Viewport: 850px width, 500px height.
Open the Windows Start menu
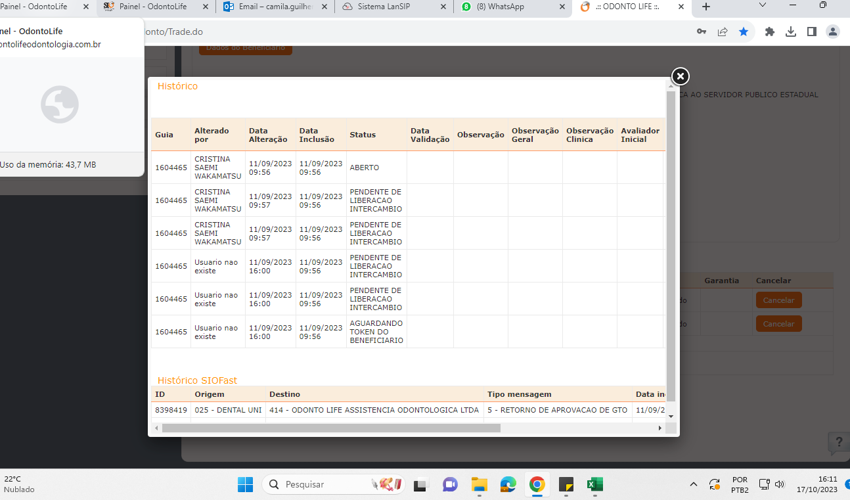[245, 485]
